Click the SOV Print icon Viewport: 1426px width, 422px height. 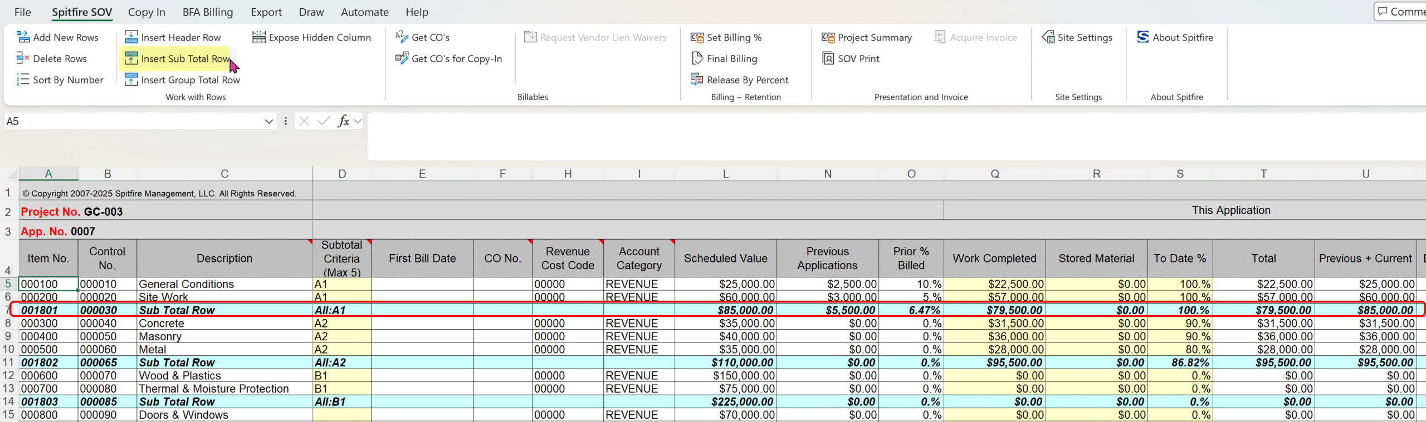point(828,58)
